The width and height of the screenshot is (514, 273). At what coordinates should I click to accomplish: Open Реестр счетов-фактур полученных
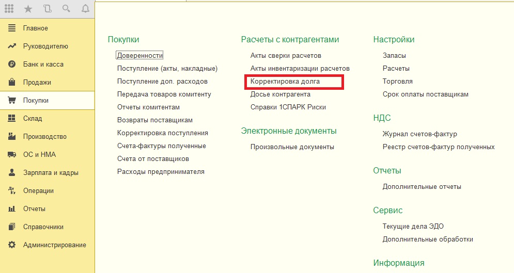coord(439,147)
